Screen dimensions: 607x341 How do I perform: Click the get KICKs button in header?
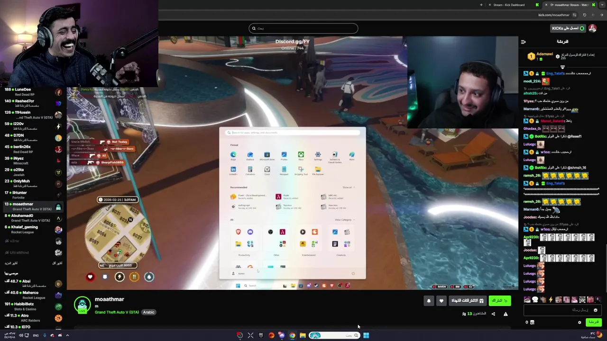pyautogui.click(x=568, y=28)
